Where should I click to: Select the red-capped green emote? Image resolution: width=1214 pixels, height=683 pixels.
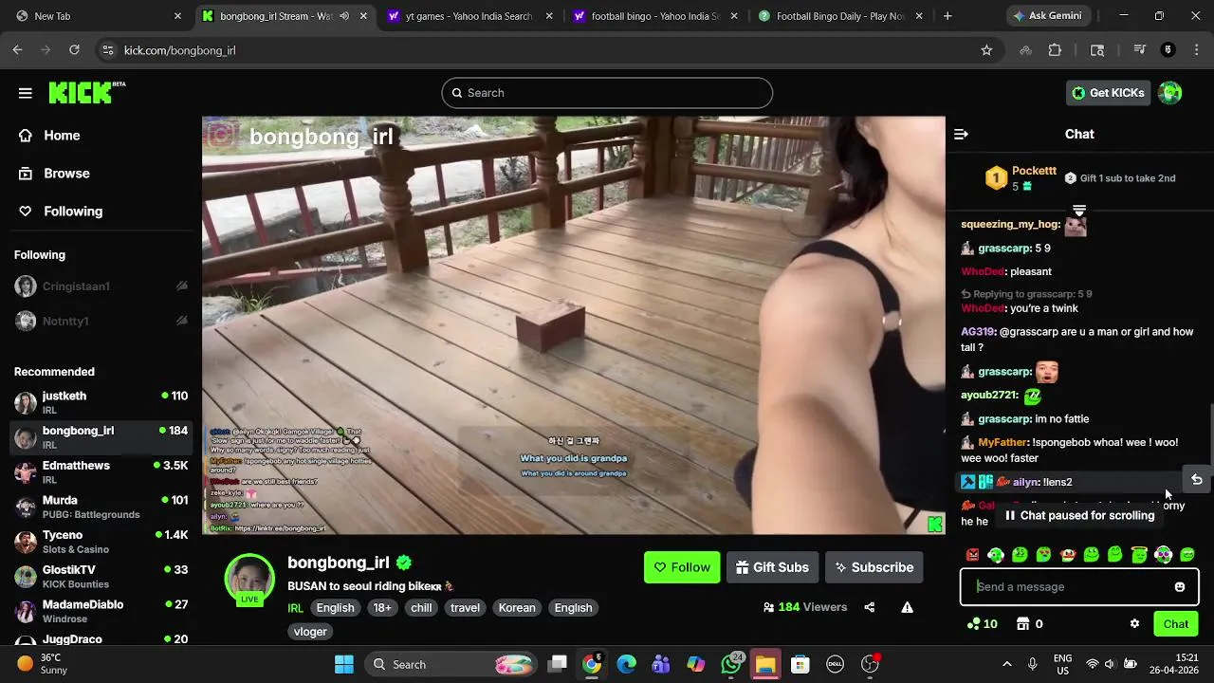(x=1068, y=555)
